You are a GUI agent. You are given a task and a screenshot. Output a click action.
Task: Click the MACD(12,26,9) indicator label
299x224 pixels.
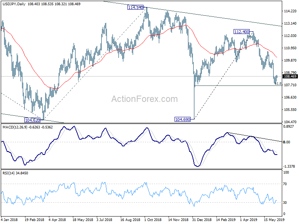[15, 127]
